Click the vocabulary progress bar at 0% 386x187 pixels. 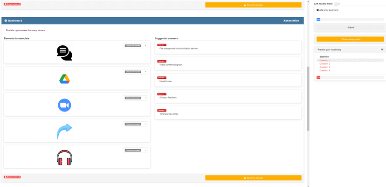click(350, 77)
